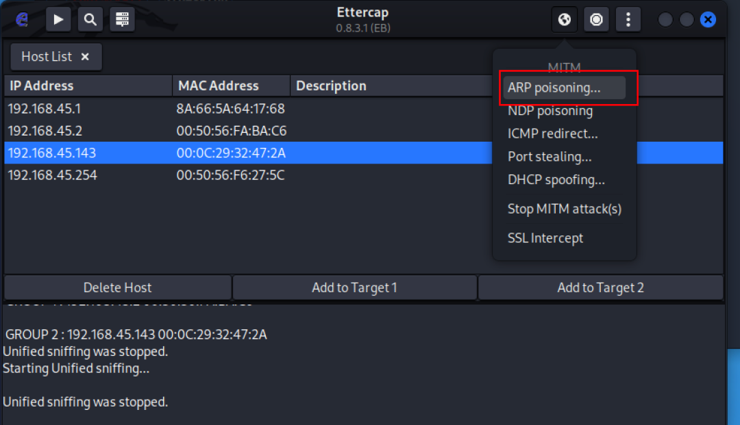Open the SSL Intercept option

tap(545, 237)
